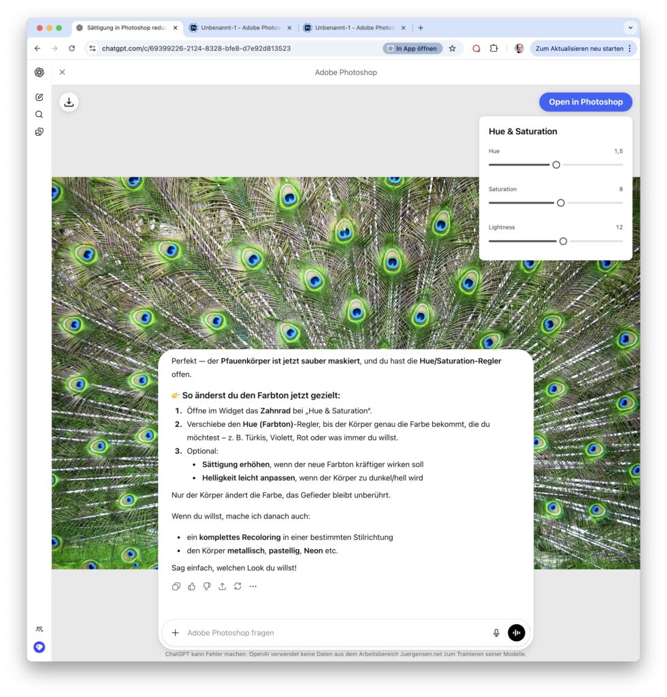Open the plus attachment menu in prompt box

[175, 632]
